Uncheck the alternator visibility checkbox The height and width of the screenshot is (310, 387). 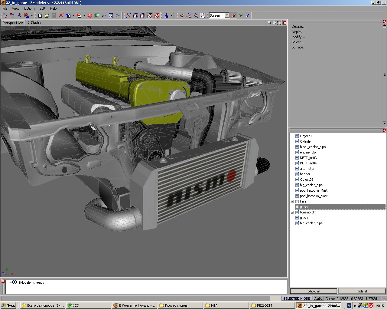297,169
